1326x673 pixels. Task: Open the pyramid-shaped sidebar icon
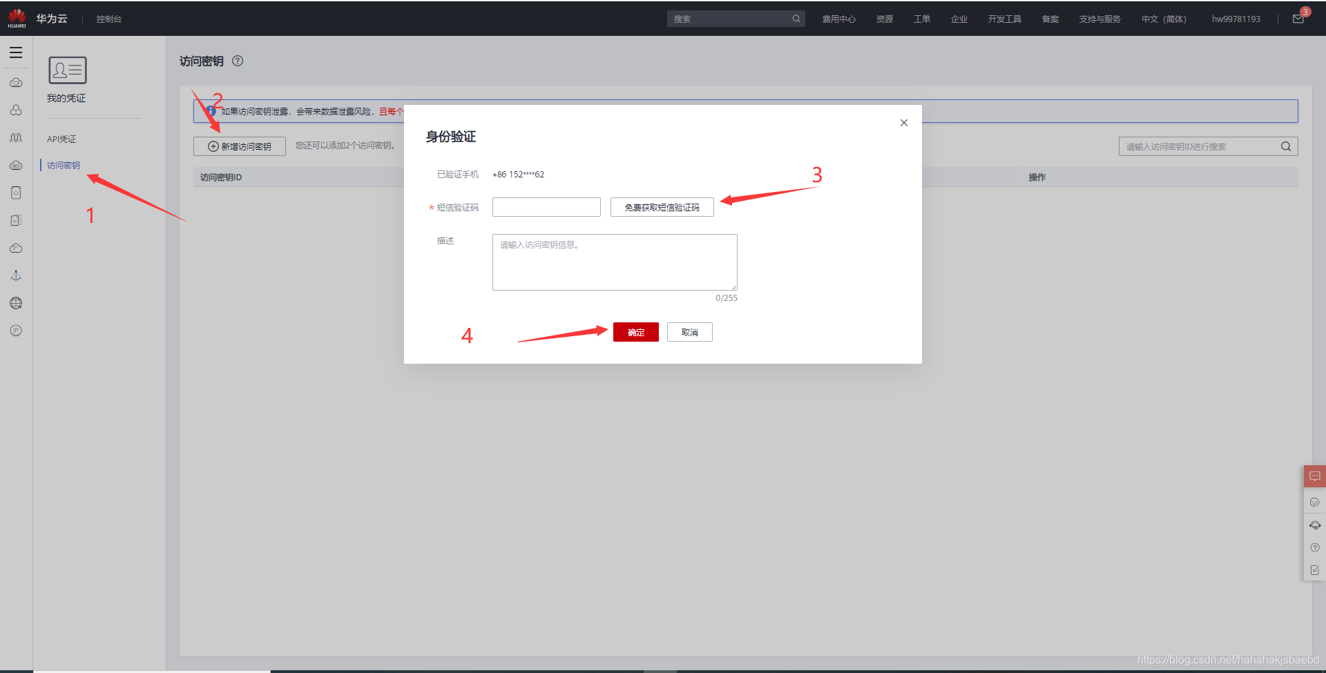pyautogui.click(x=16, y=276)
